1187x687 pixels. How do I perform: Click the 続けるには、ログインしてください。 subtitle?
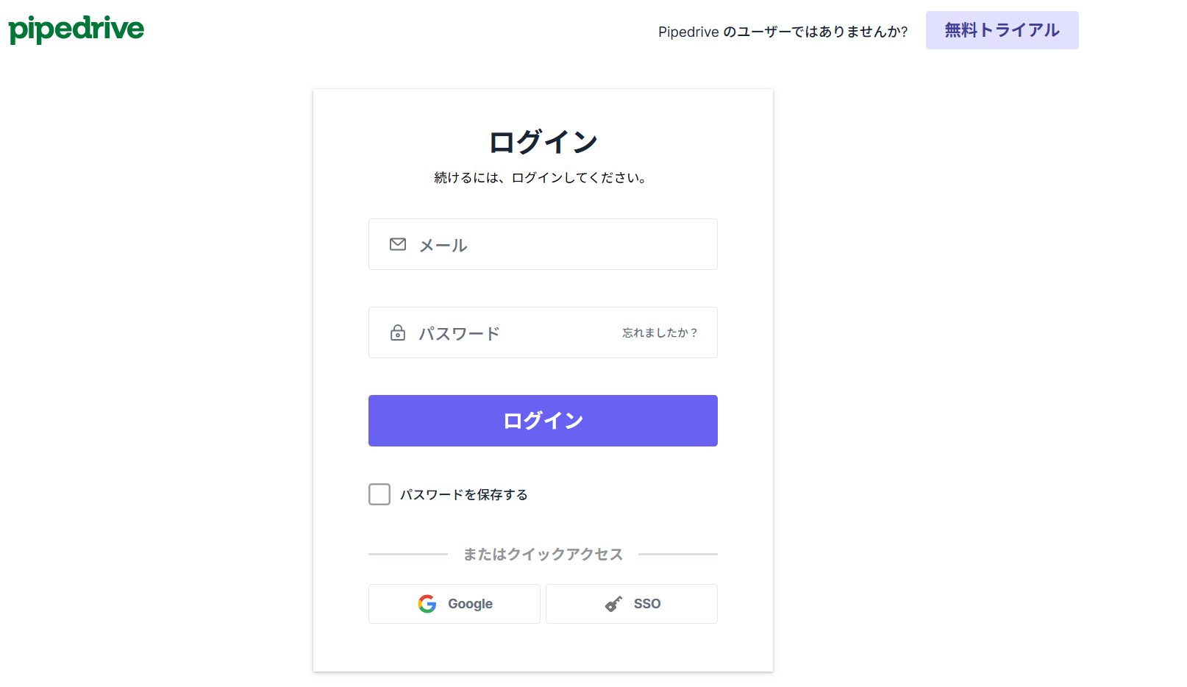542,177
